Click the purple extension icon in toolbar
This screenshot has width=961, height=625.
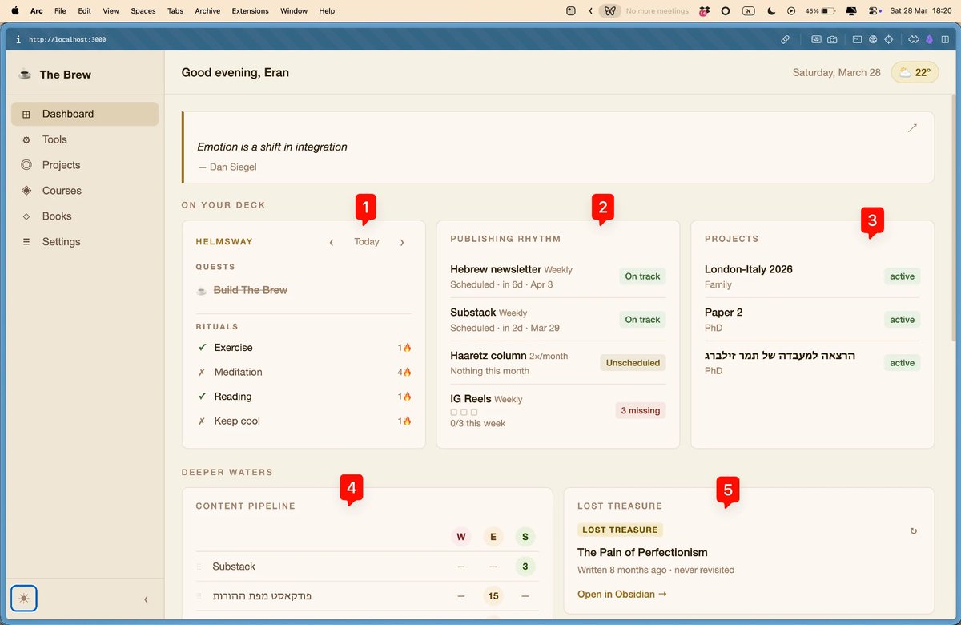(929, 39)
